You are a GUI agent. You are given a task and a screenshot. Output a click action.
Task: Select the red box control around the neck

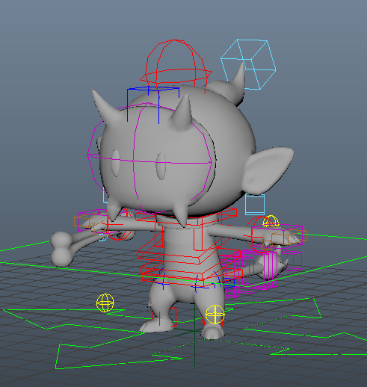point(186,217)
